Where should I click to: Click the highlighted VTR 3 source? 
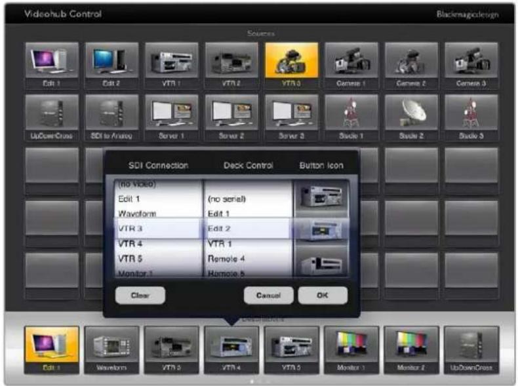click(x=291, y=65)
